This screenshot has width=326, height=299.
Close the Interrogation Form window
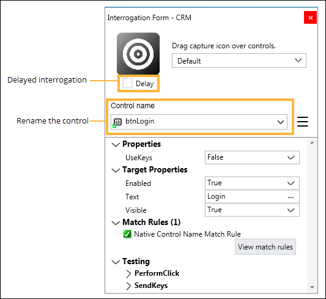311,18
